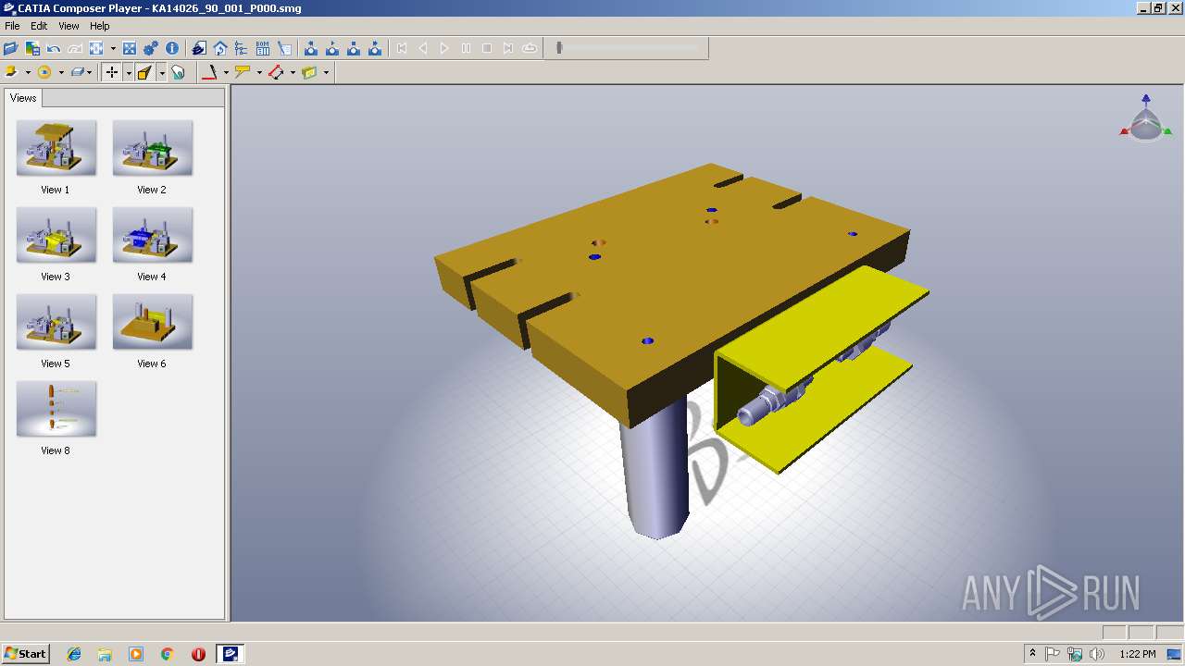The image size is (1185, 666).
Task: Expand the ground layer dropdown arrow
Action: click(x=90, y=72)
